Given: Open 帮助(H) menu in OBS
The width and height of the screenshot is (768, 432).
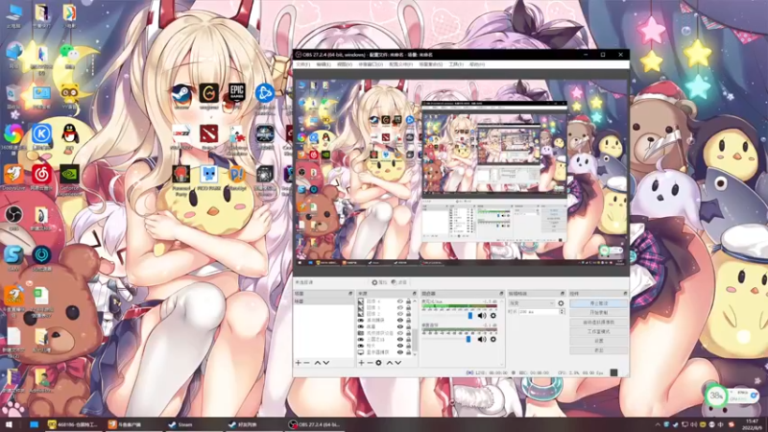Looking at the screenshot, I should point(477,64).
